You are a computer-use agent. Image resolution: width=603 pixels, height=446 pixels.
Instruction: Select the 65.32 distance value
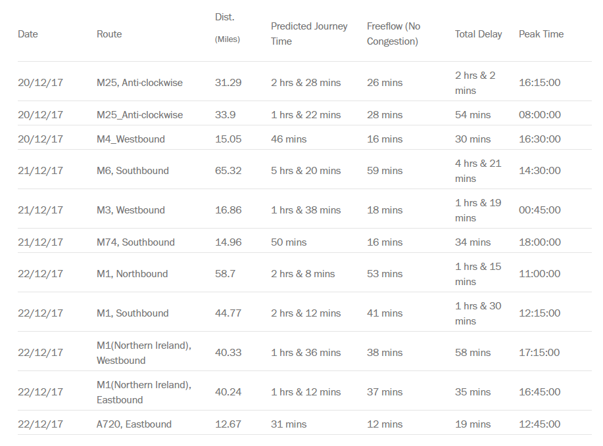coord(228,171)
